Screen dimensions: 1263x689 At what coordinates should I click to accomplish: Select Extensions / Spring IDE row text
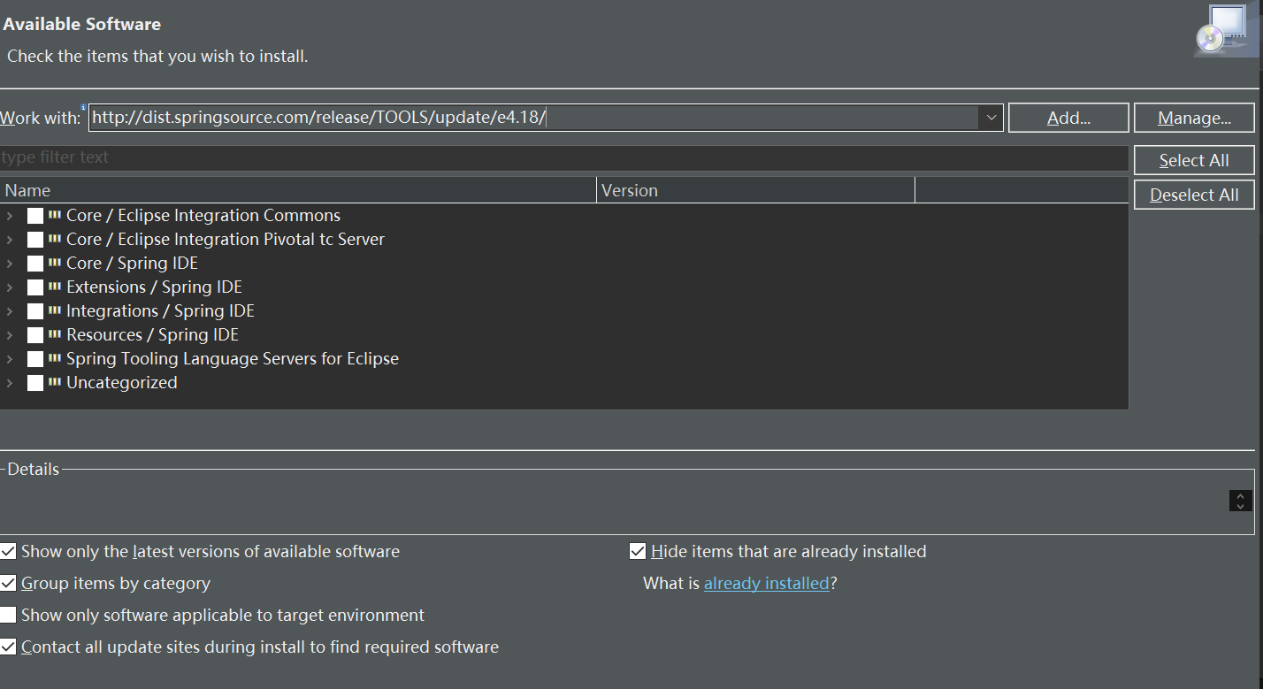point(154,287)
